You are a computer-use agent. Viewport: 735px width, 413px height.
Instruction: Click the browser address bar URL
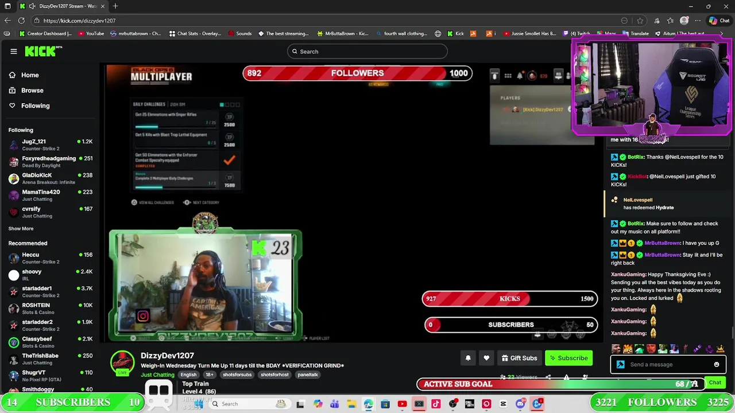coord(79,21)
